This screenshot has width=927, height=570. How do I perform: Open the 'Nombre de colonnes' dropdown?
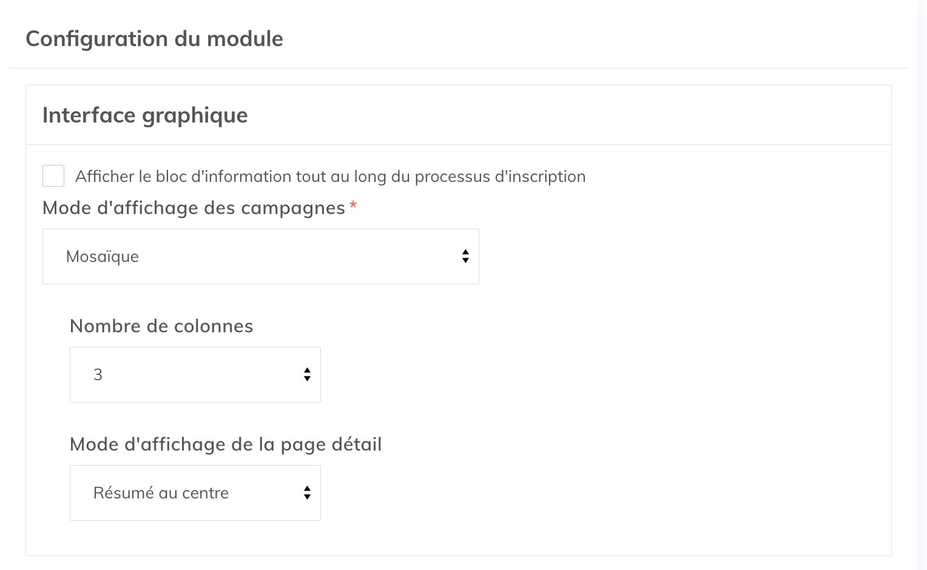click(x=195, y=375)
